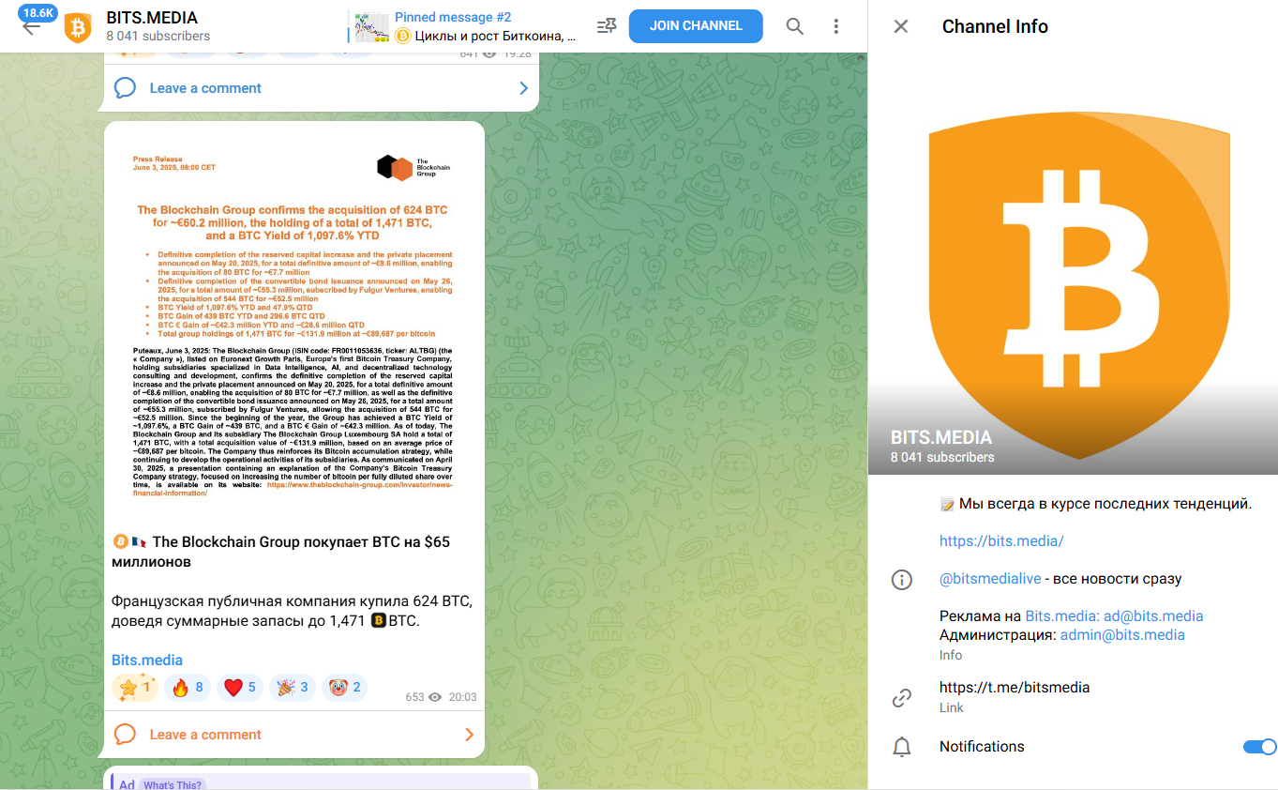This screenshot has height=790, width=1278.
Task: Open the orange Leave a comment row
Action: click(x=294, y=735)
